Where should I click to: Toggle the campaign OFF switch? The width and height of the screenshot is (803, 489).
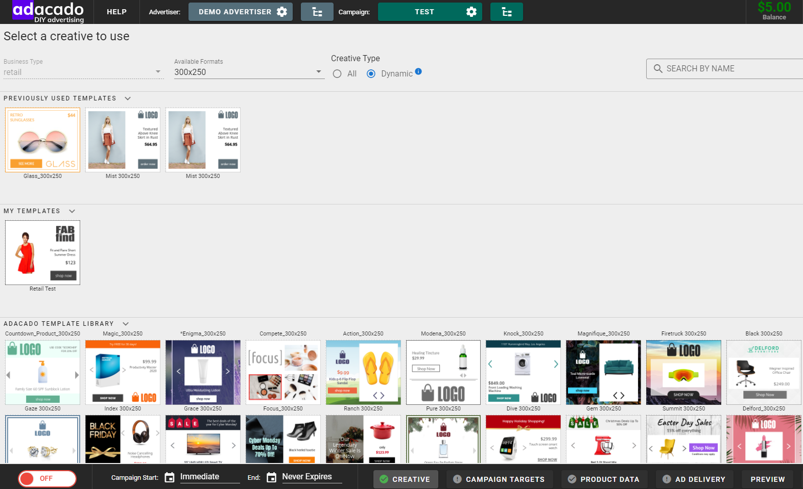(47, 478)
